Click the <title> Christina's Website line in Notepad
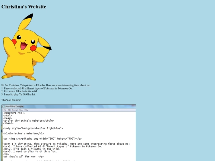This screenshot has width=215, height=161. [x=29, y=120]
